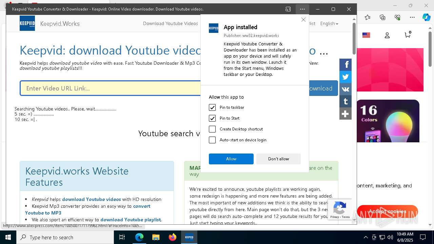434x244 pixels.
Task: Show hidden system tray icons
Action: [366, 237]
